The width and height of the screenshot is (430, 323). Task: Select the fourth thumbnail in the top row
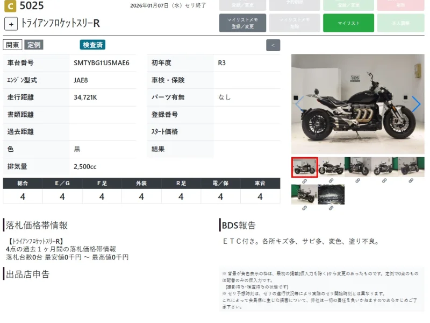(384, 167)
